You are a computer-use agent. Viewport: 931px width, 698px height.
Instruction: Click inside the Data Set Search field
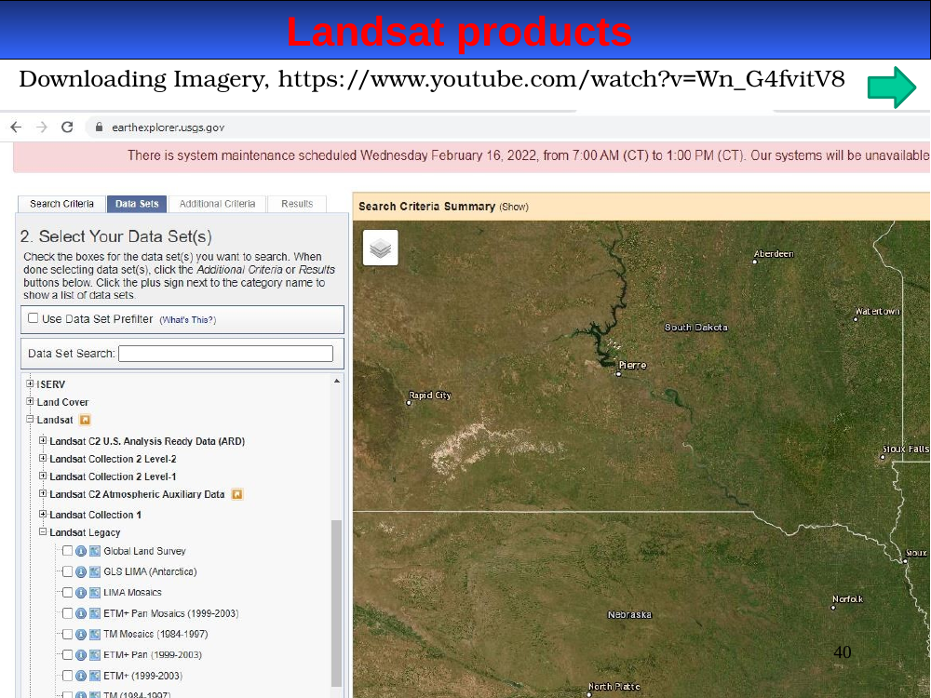pyautogui.click(x=225, y=354)
